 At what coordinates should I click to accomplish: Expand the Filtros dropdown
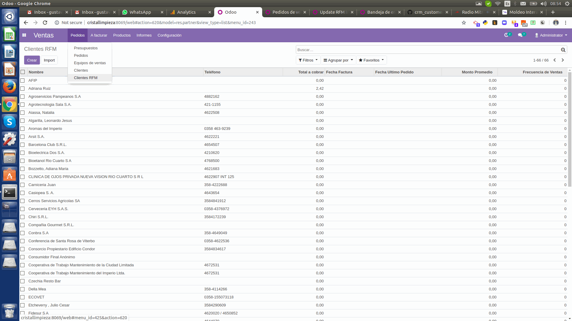click(x=308, y=60)
